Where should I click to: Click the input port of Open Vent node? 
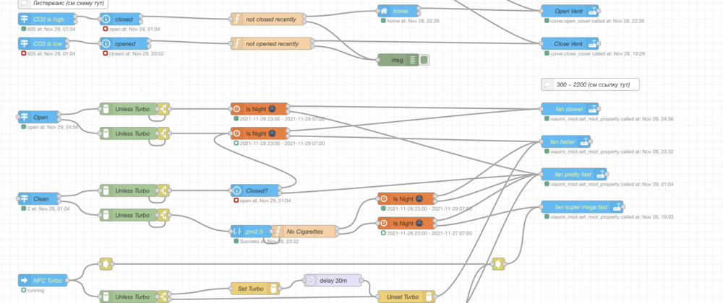coord(542,11)
